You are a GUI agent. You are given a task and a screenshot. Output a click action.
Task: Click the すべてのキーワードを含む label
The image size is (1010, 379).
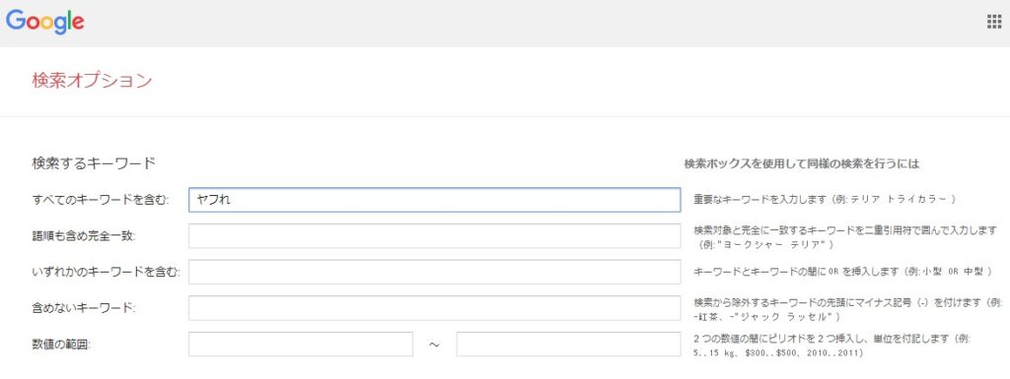101,200
